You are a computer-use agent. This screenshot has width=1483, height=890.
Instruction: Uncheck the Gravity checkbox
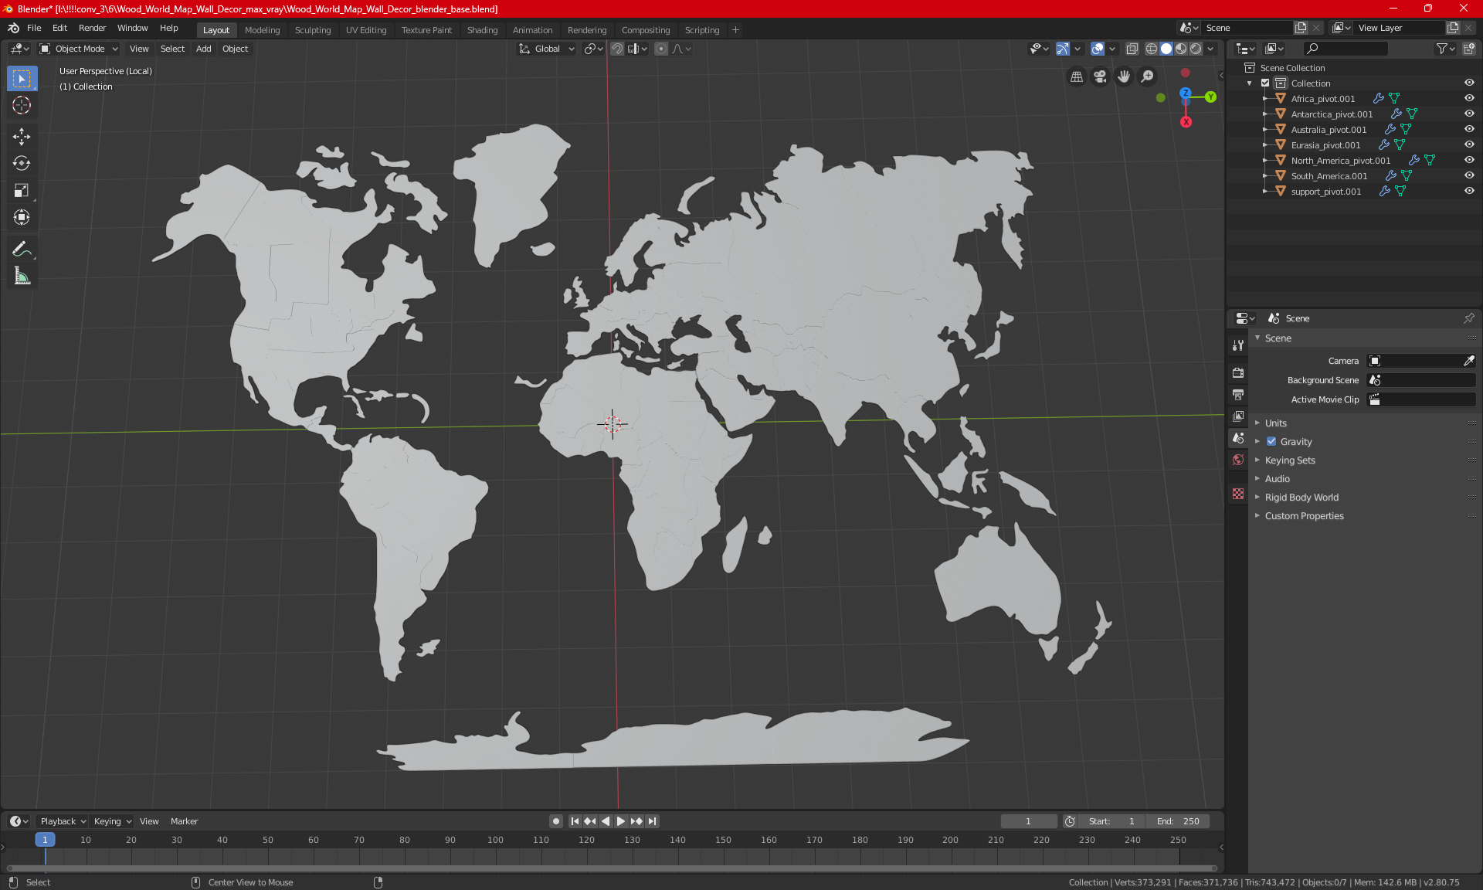point(1271,441)
